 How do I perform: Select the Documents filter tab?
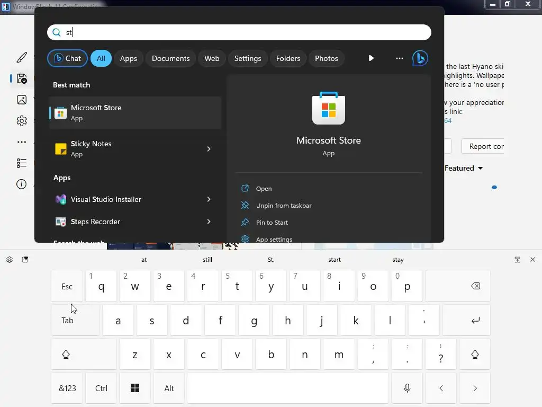click(x=171, y=58)
